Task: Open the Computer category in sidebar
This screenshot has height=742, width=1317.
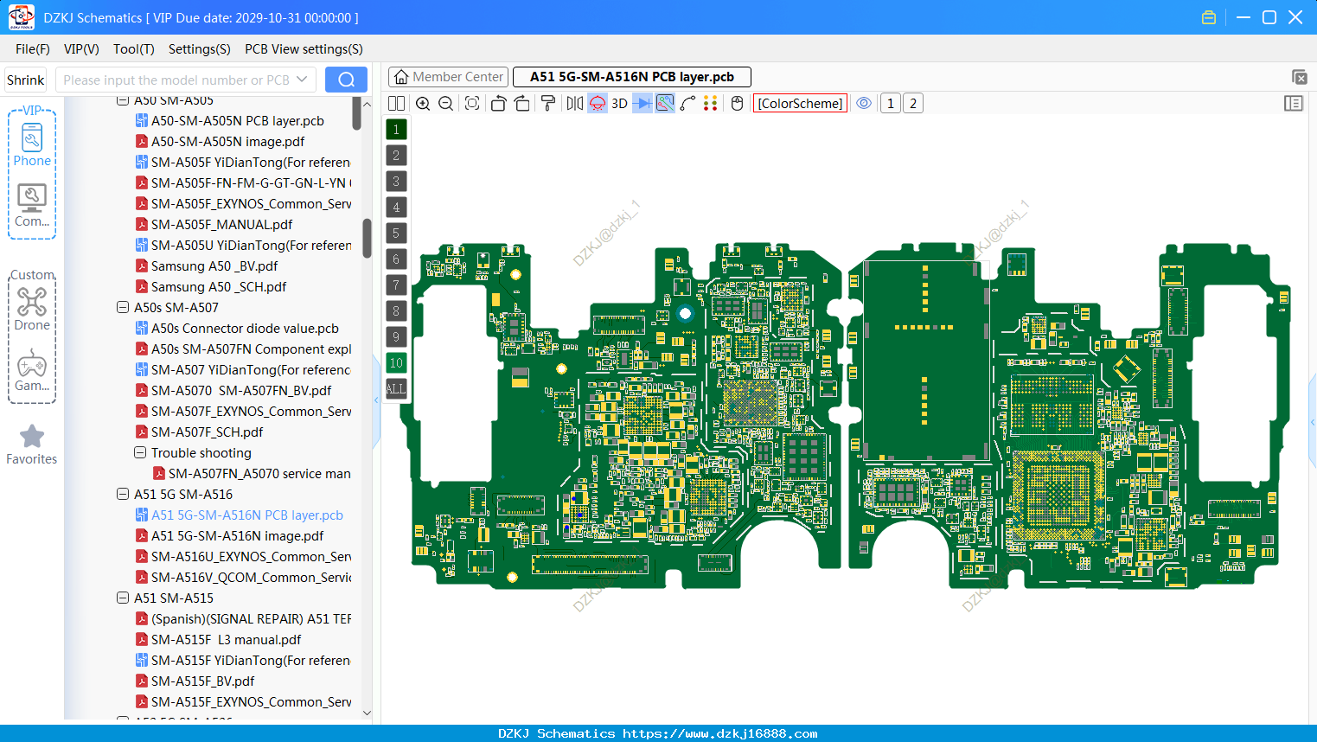Action: (32, 206)
